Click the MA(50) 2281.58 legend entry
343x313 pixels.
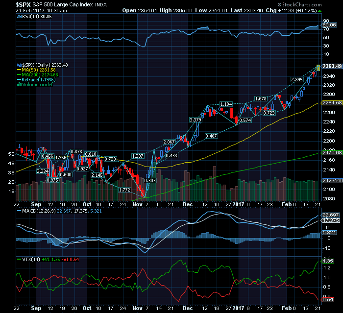37,70
